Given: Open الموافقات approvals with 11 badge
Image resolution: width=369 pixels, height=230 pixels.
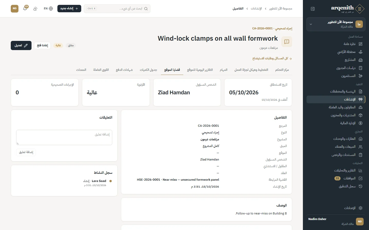Looking at the screenshot, I should [x=336, y=178].
